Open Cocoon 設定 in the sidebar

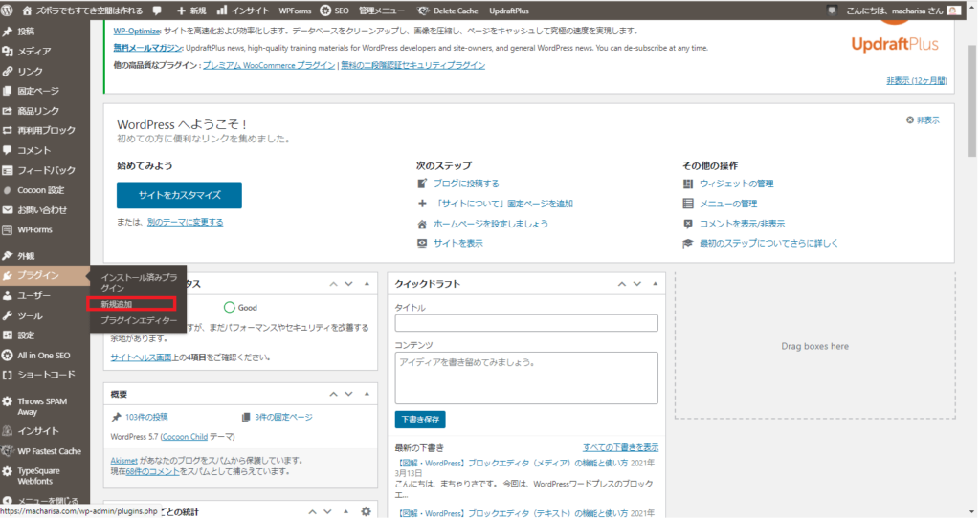(x=40, y=189)
